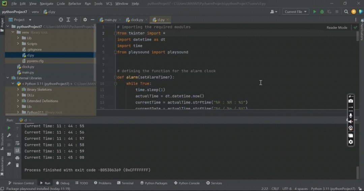Toggle soft-wrap in the Run console
The width and height of the screenshot is (364, 191).
(x=17, y=143)
